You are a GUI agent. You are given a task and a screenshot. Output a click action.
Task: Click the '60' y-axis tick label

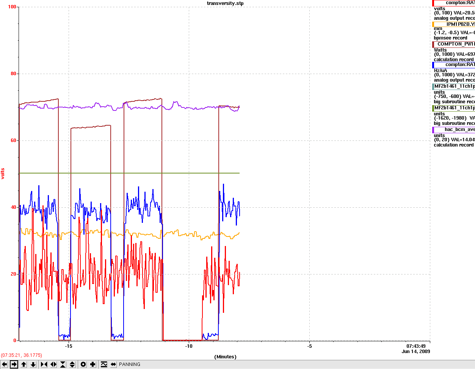pos(13,140)
